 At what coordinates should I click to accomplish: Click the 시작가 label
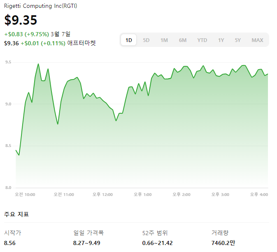coord(12,233)
